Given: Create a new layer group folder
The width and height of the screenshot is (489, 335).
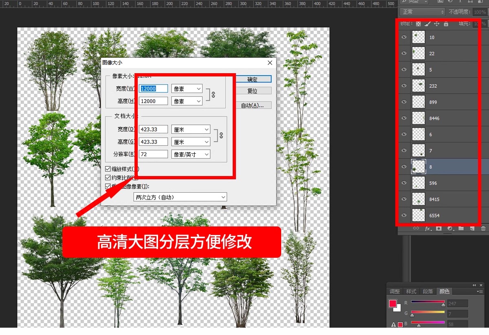Looking at the screenshot, I should pyautogui.click(x=461, y=228).
